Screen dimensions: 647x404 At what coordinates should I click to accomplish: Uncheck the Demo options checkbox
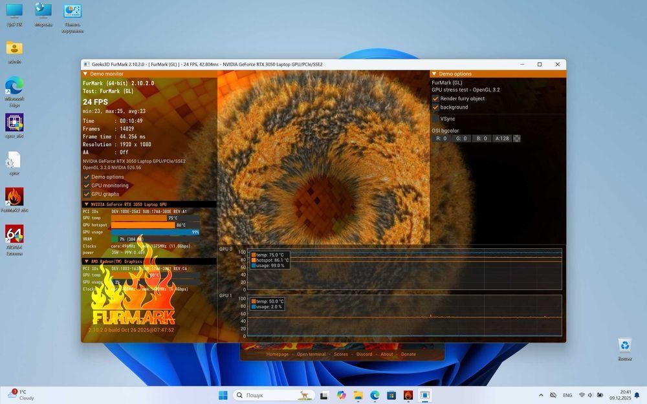pos(87,177)
